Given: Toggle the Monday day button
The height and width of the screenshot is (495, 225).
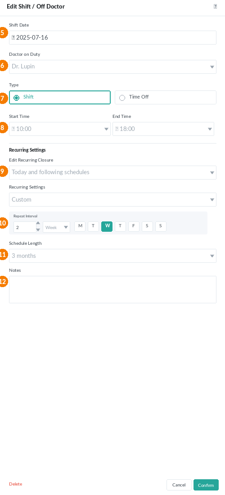Looking at the screenshot, I should (80, 226).
